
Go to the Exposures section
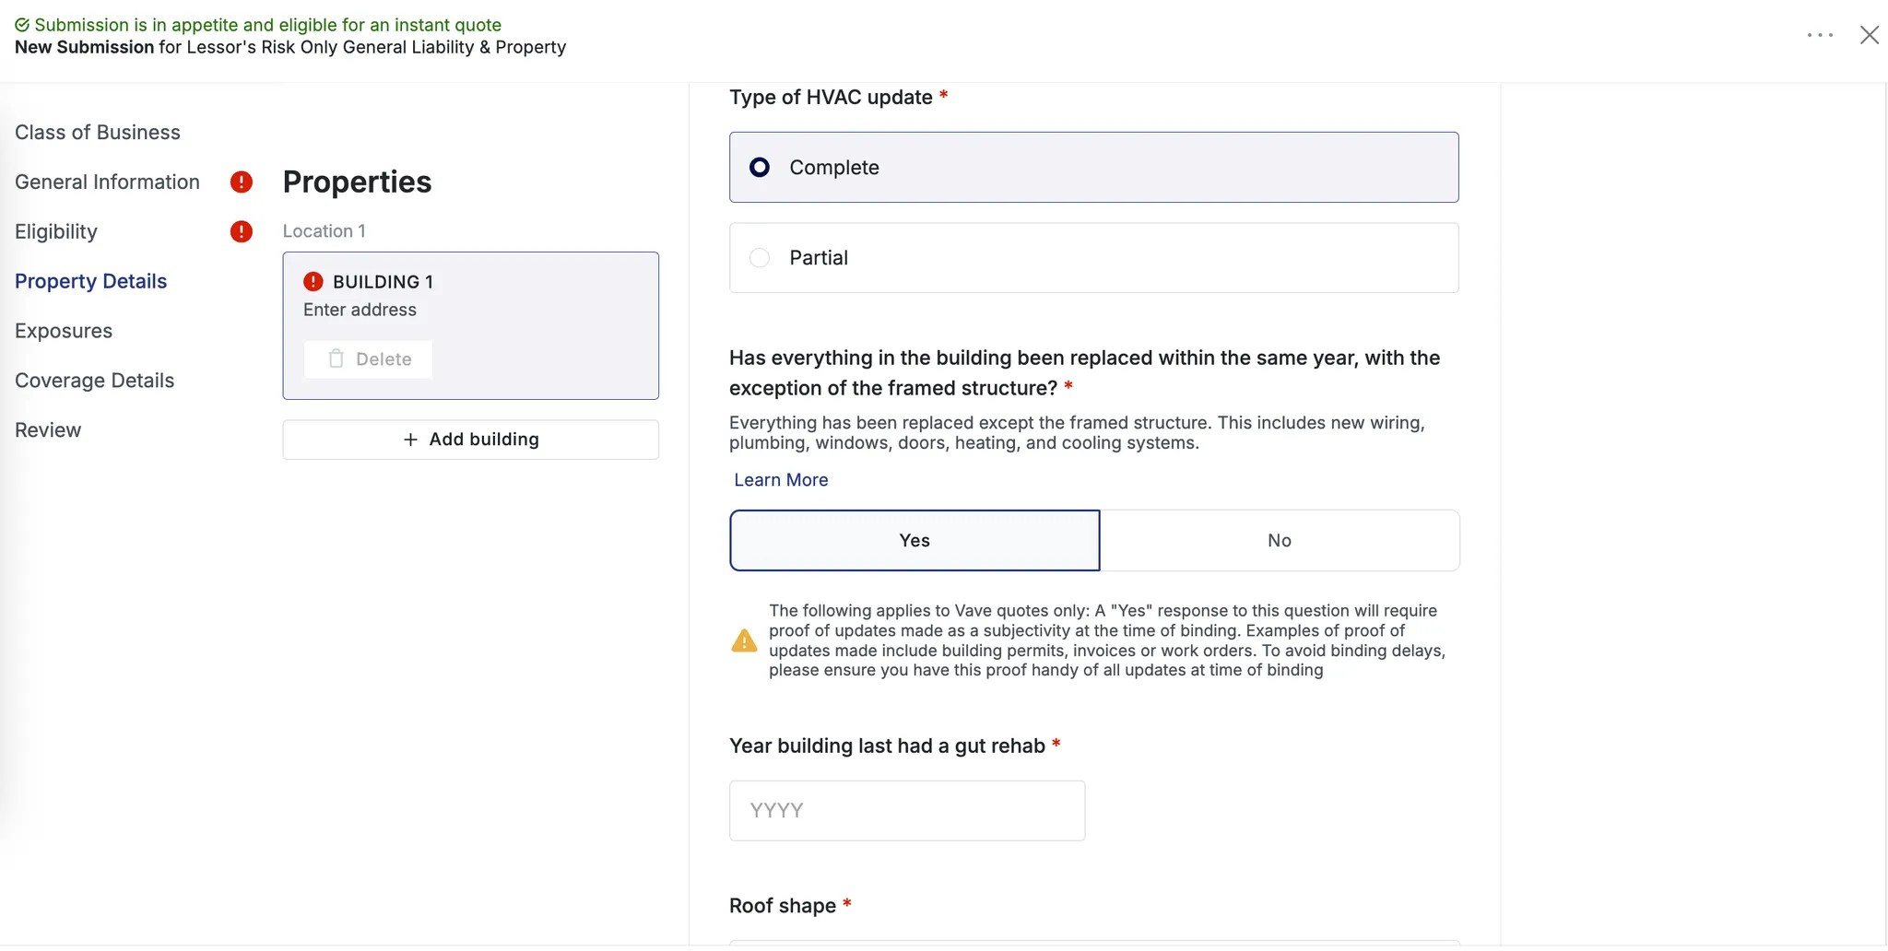pyautogui.click(x=64, y=331)
